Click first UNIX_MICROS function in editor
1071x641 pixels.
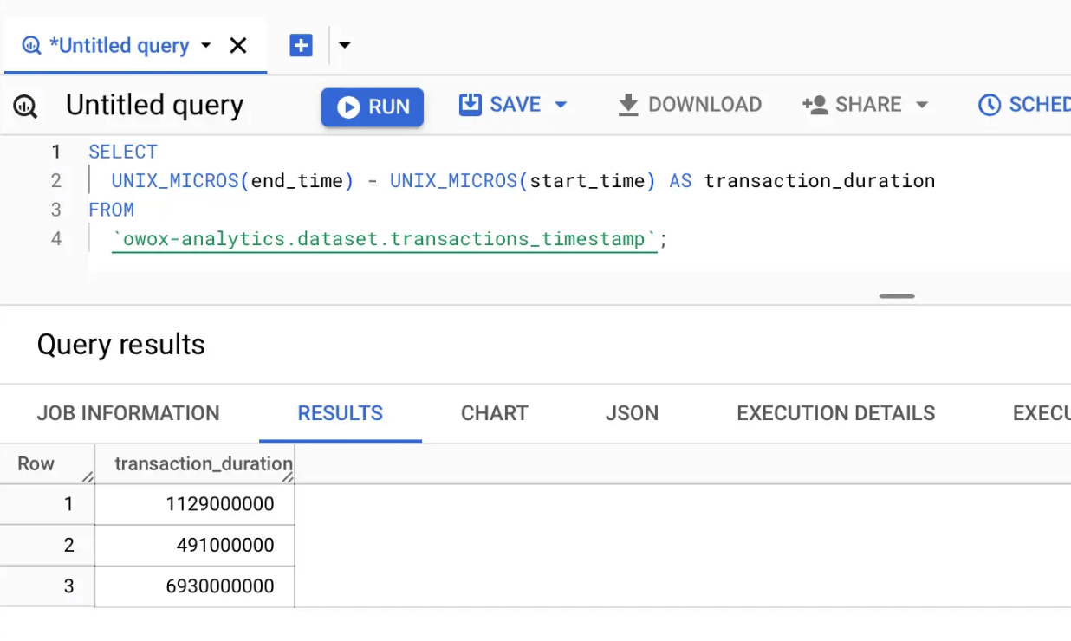click(x=176, y=181)
